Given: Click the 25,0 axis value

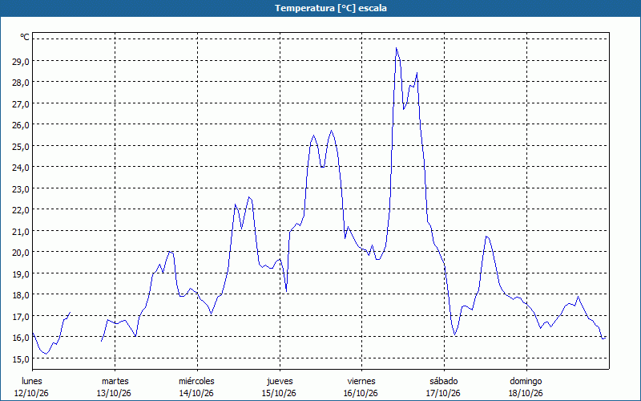Looking at the screenshot, I should [21, 147].
